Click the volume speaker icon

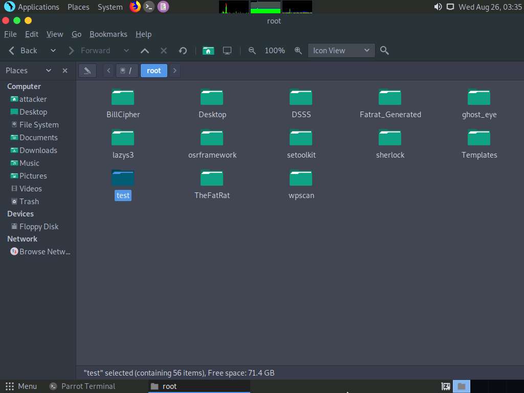tap(438, 7)
